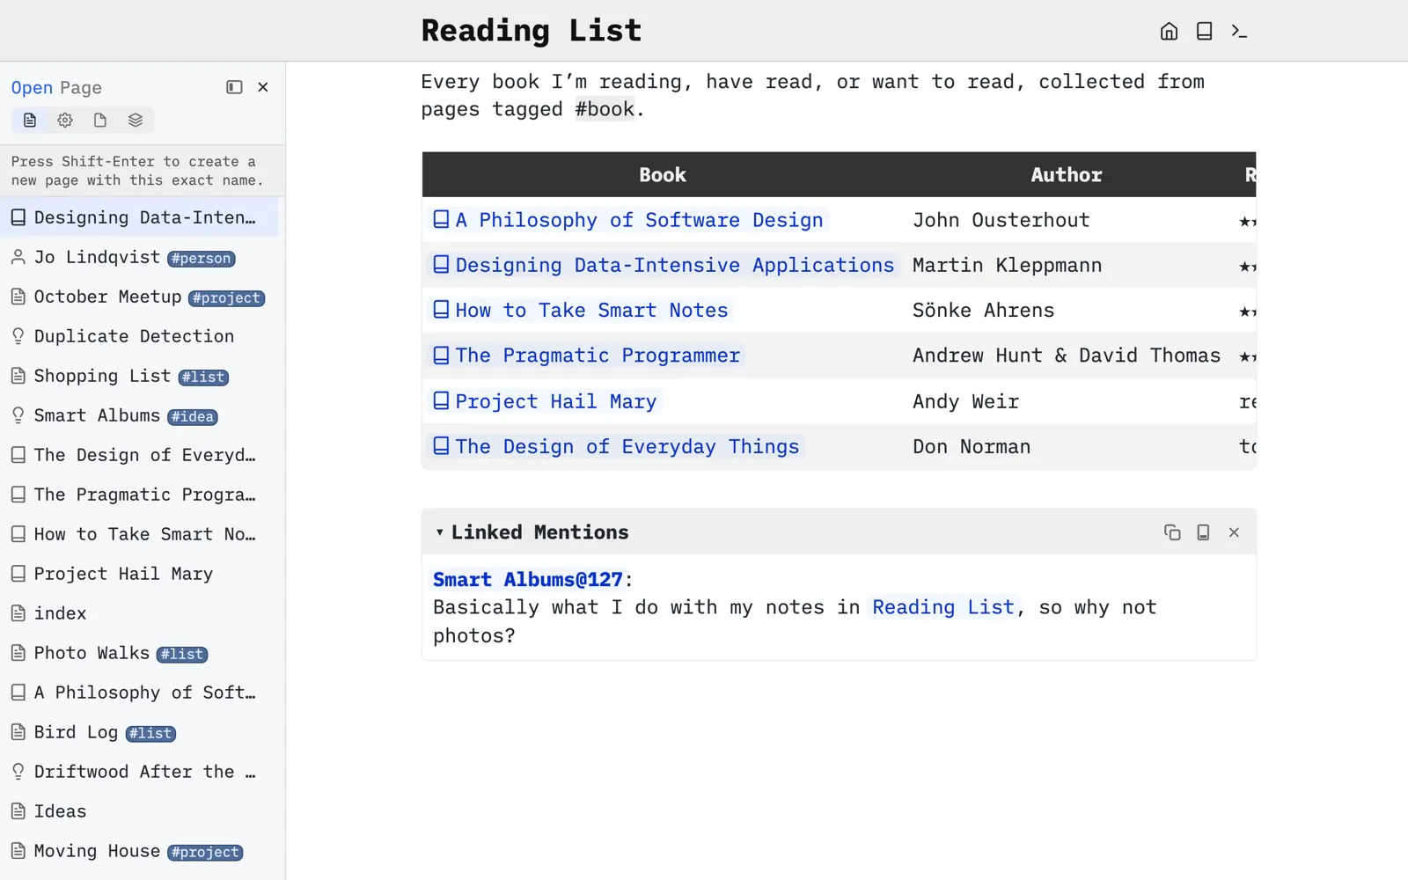Select Ideas in the page list
Screen dimensions: 1408x880
coord(139,811)
